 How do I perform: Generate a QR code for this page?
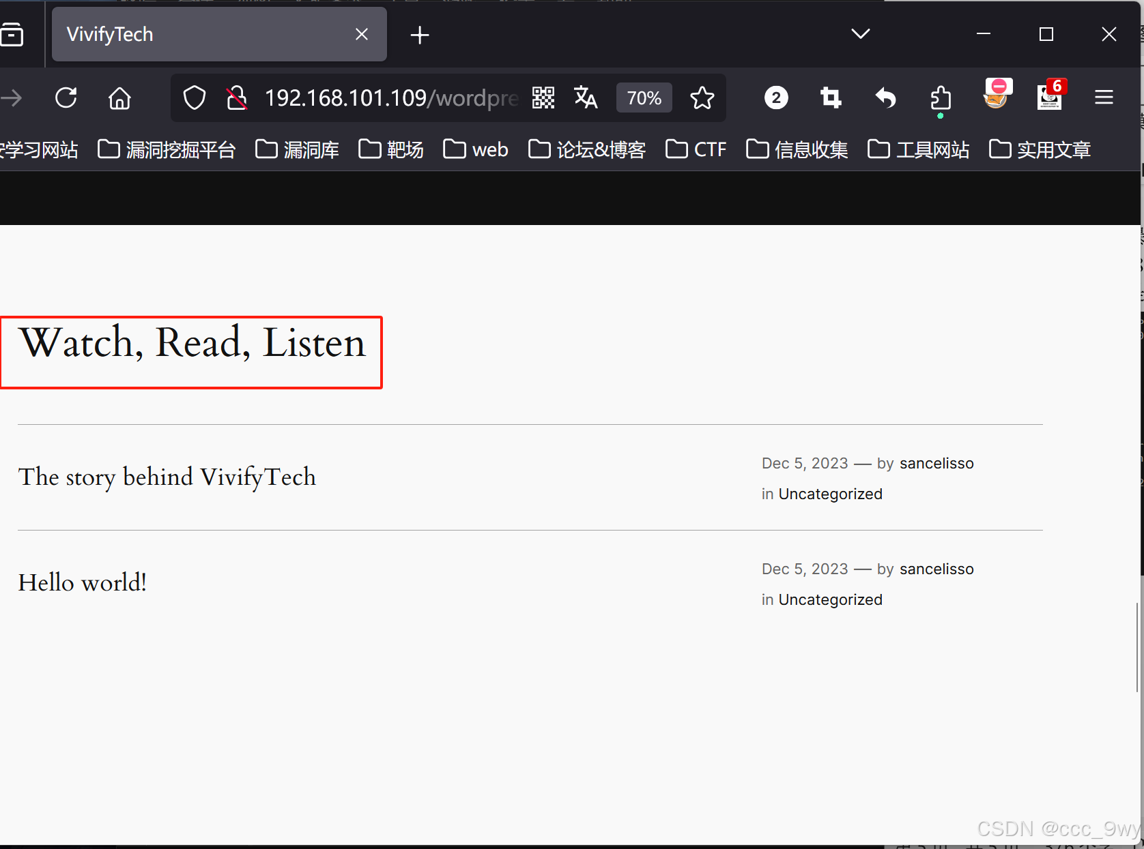tap(543, 98)
